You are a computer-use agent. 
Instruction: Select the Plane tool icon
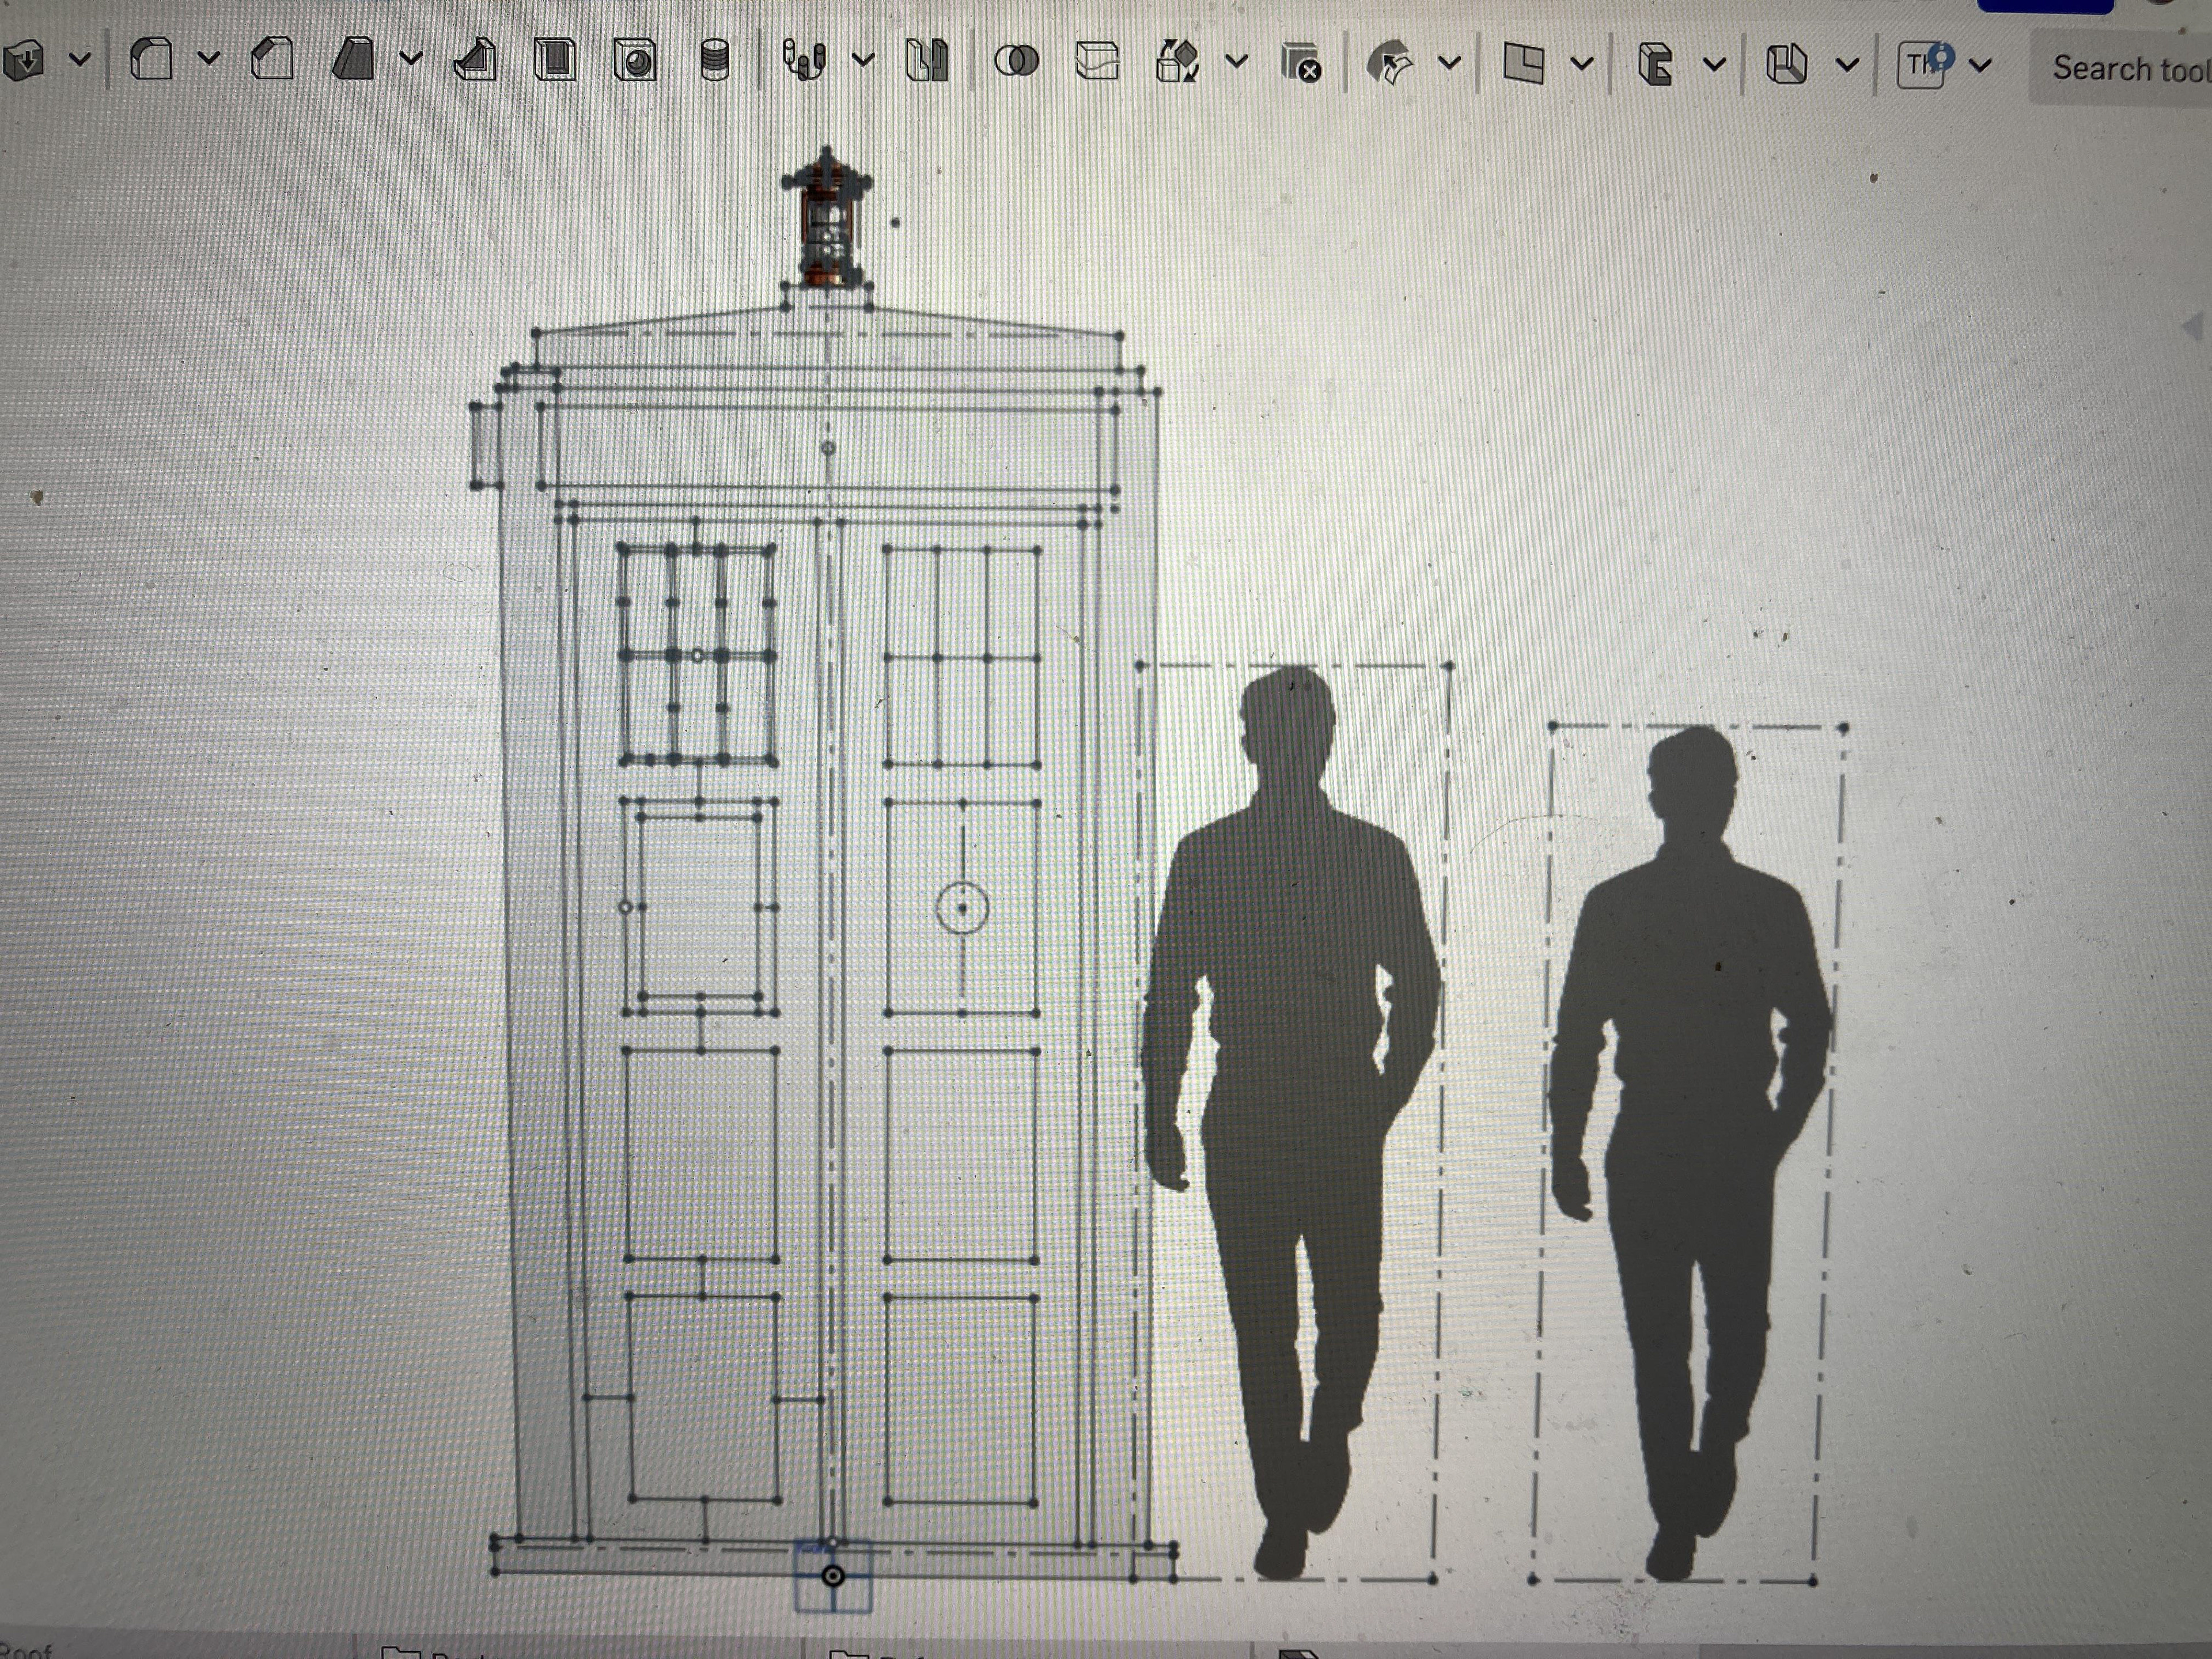point(1523,64)
